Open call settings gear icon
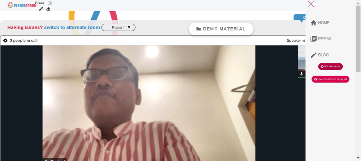The width and height of the screenshot is (361, 161). pyautogui.click(x=5, y=40)
